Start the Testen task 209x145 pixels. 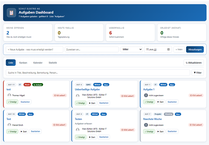92,137
